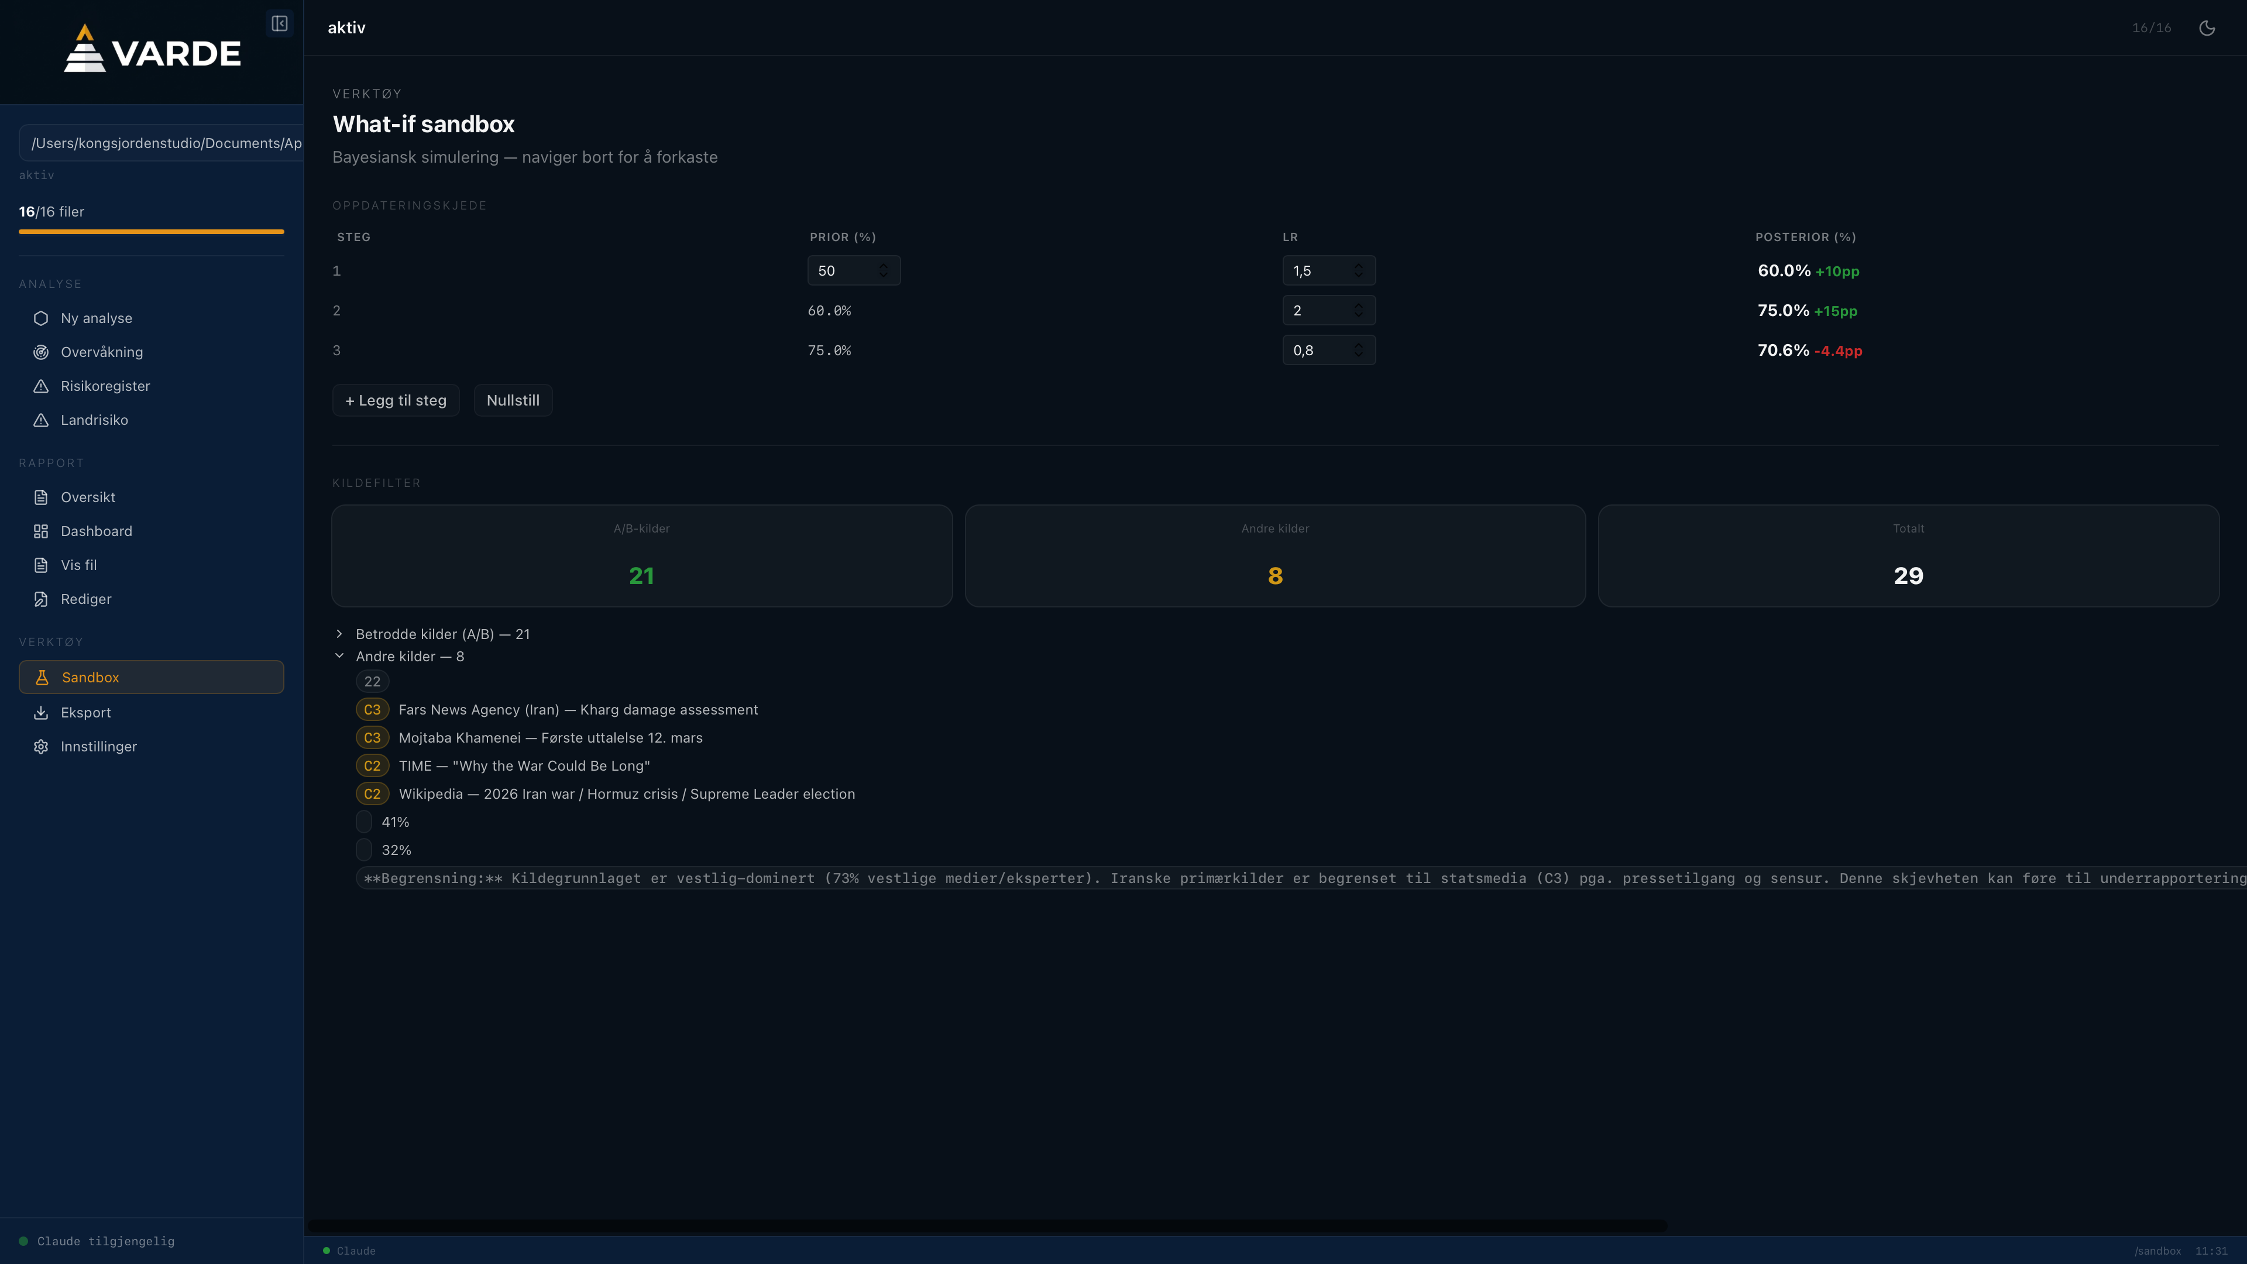The image size is (2247, 1264).
Task: Select the Overvåkning radar icon
Action: (41, 352)
